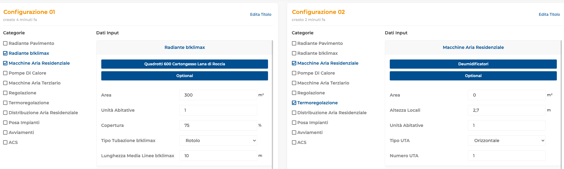Open Tipo Tubazione b!klimax dropdown
The height and width of the screenshot is (169, 564).
point(218,141)
